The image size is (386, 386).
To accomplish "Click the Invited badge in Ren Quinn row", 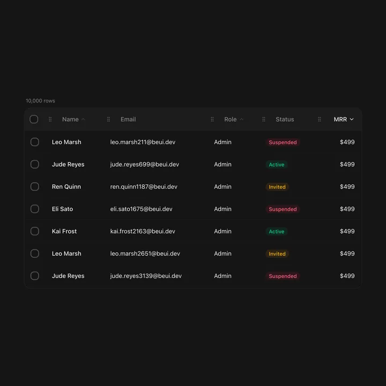I will tap(277, 187).
